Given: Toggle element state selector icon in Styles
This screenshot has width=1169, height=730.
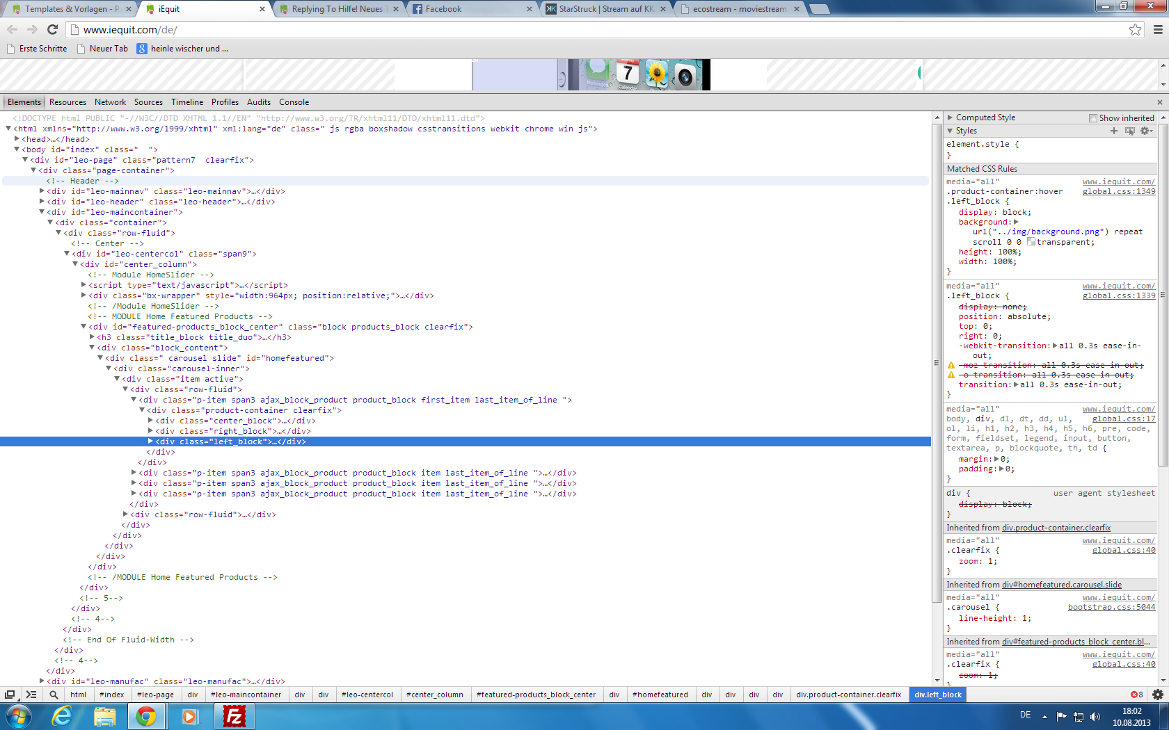Looking at the screenshot, I should coord(1129,131).
